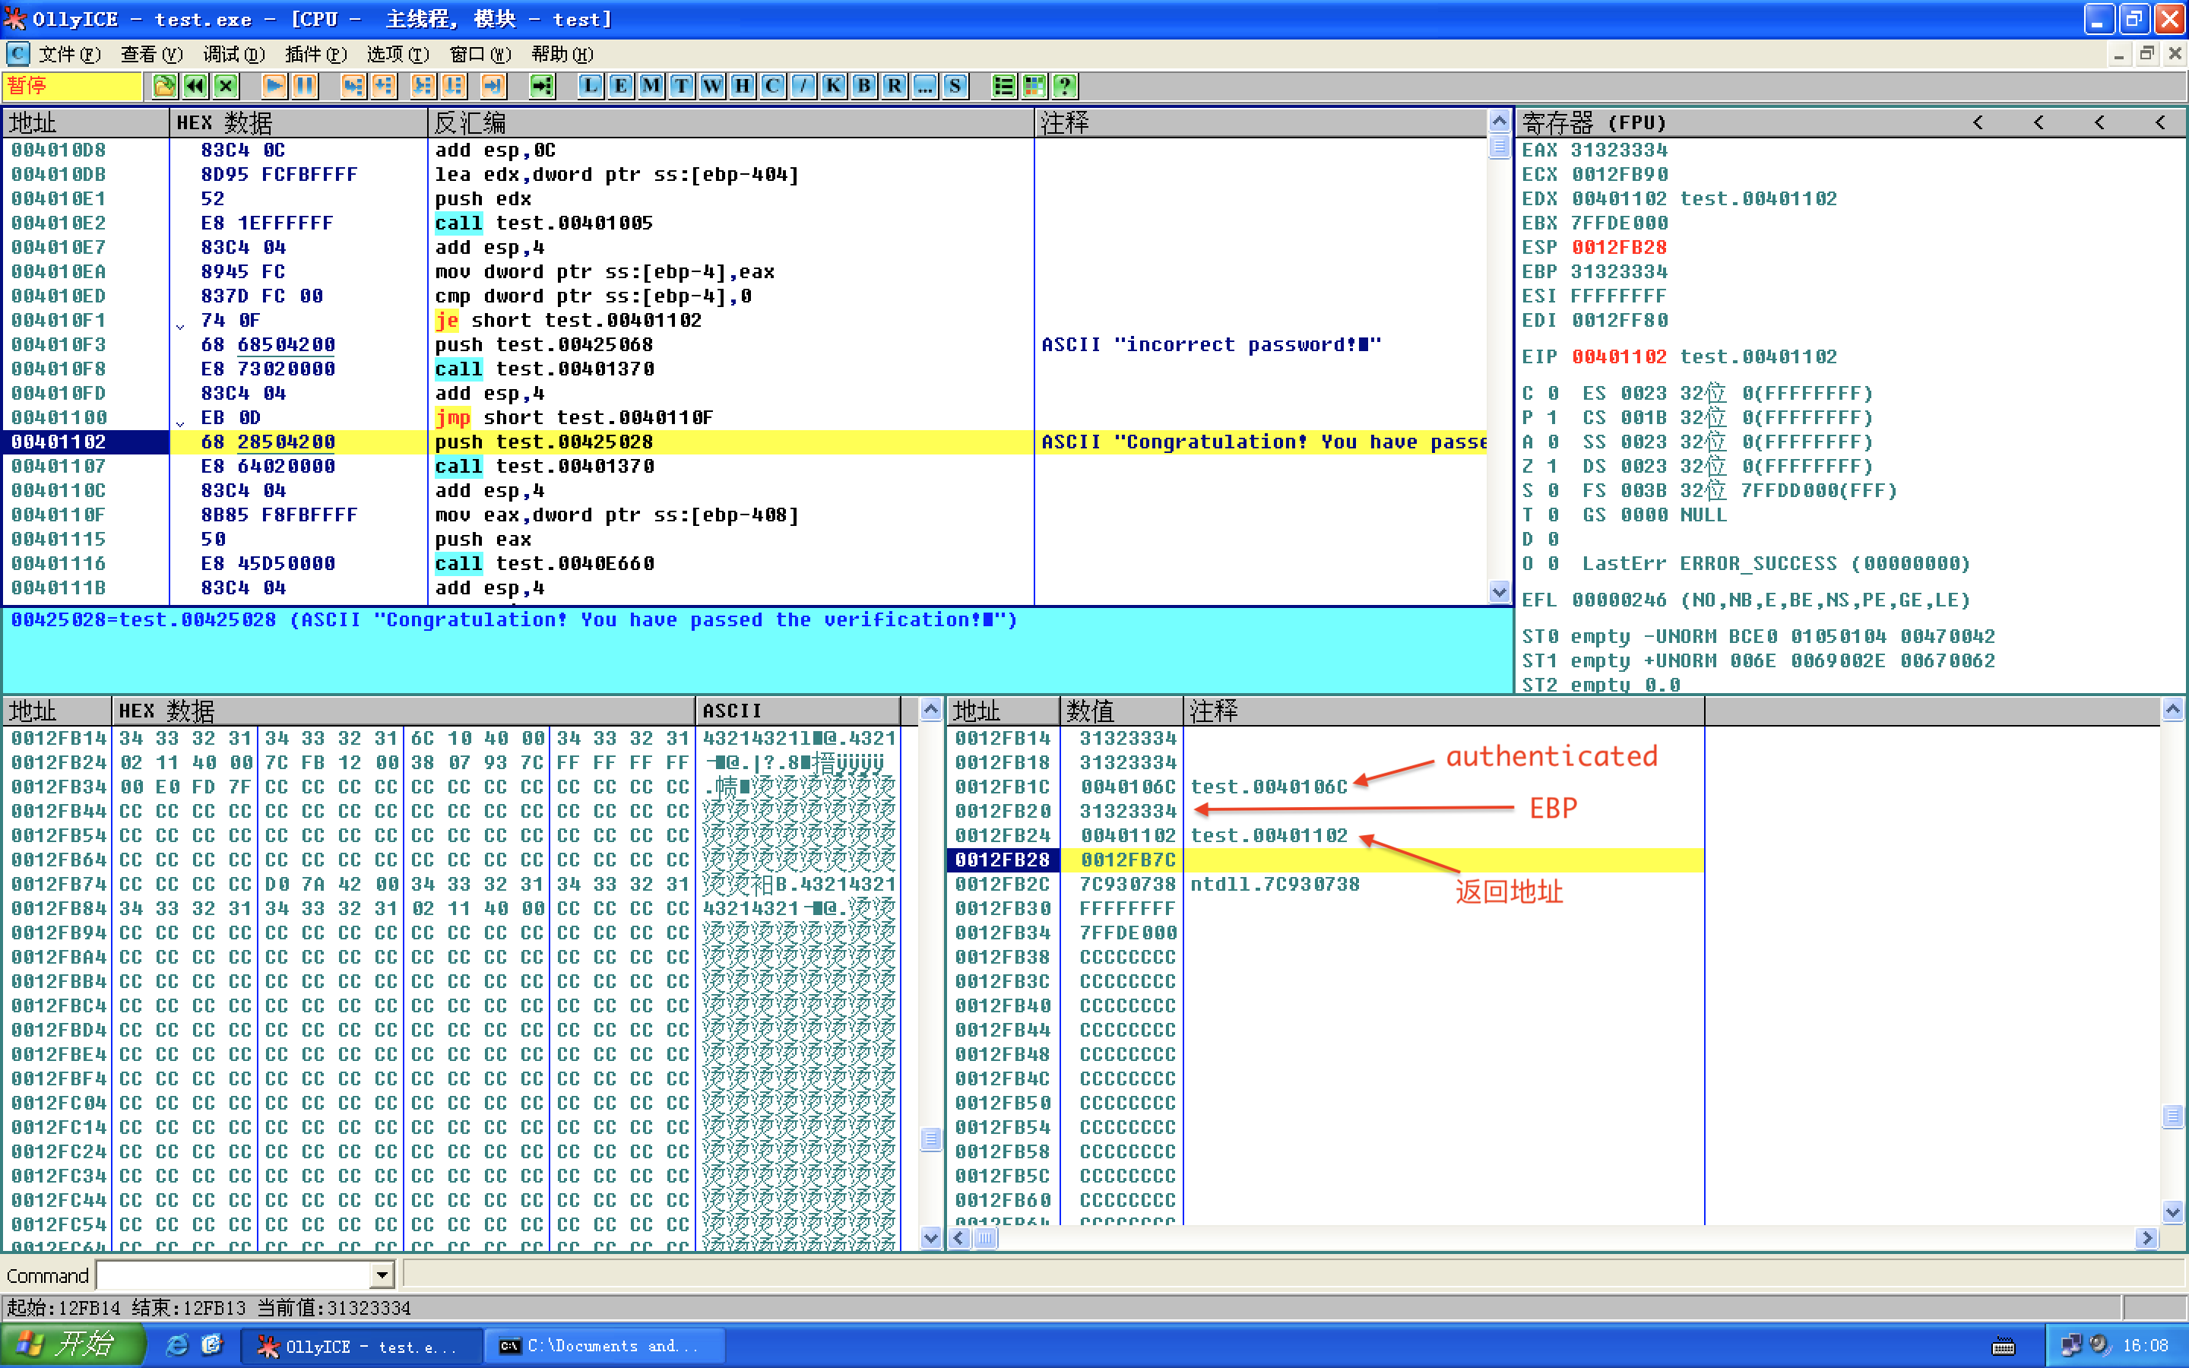The image size is (2189, 1368).
Task: Open Handles window with H button
Action: (x=742, y=86)
